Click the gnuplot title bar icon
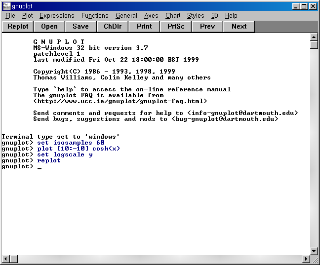Viewport: 320px width, 265px height. [6, 6]
